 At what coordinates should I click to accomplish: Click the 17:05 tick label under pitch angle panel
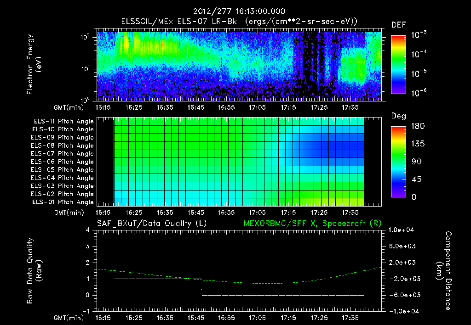point(258,213)
